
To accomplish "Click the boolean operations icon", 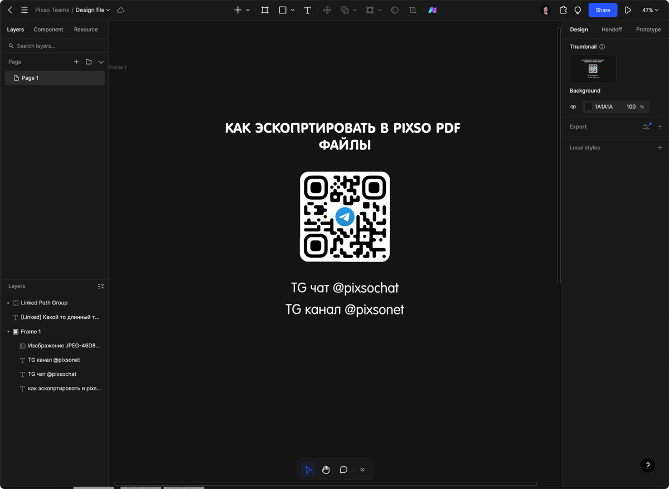I will (x=345, y=10).
